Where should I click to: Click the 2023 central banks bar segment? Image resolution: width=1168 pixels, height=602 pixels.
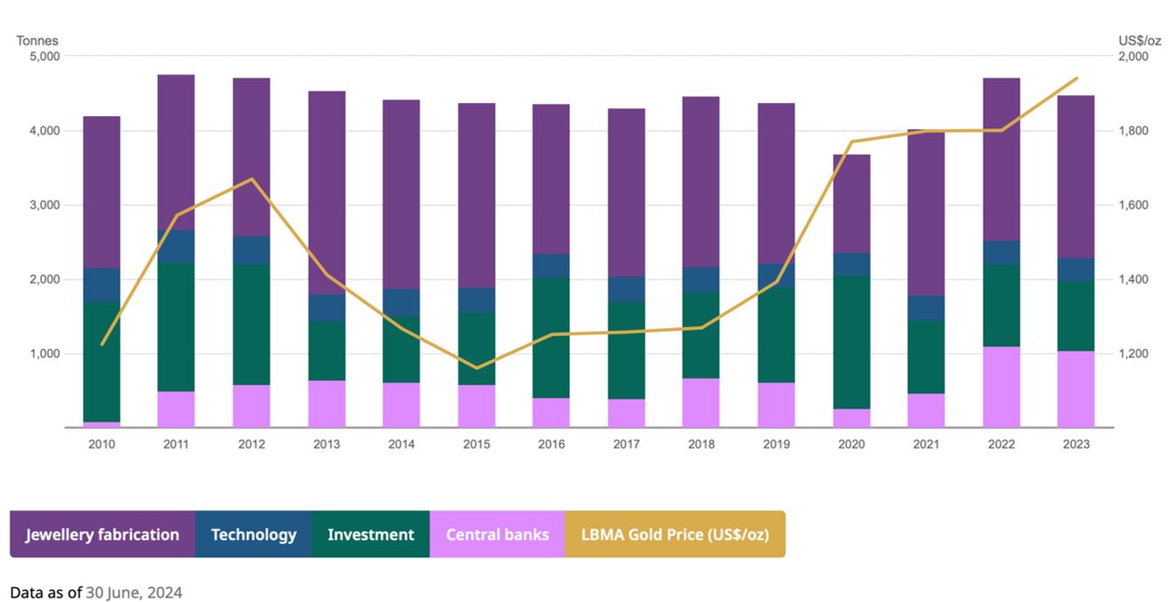pos(1076,389)
